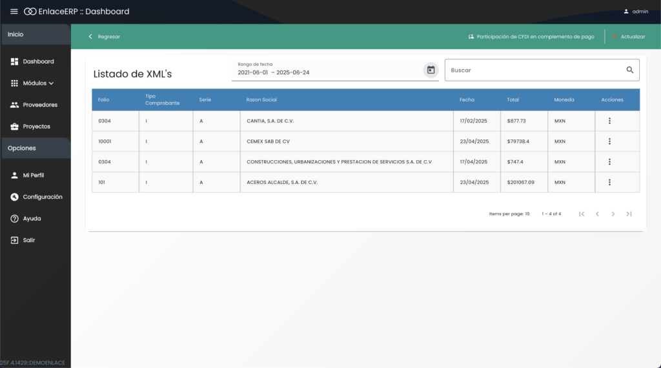Click the Dashboard grid icon
Viewport: 661px width, 368px height.
(14, 61)
